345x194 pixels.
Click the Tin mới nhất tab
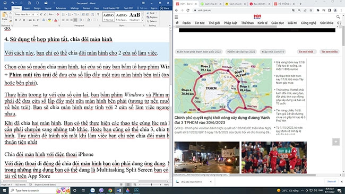[306, 51]
